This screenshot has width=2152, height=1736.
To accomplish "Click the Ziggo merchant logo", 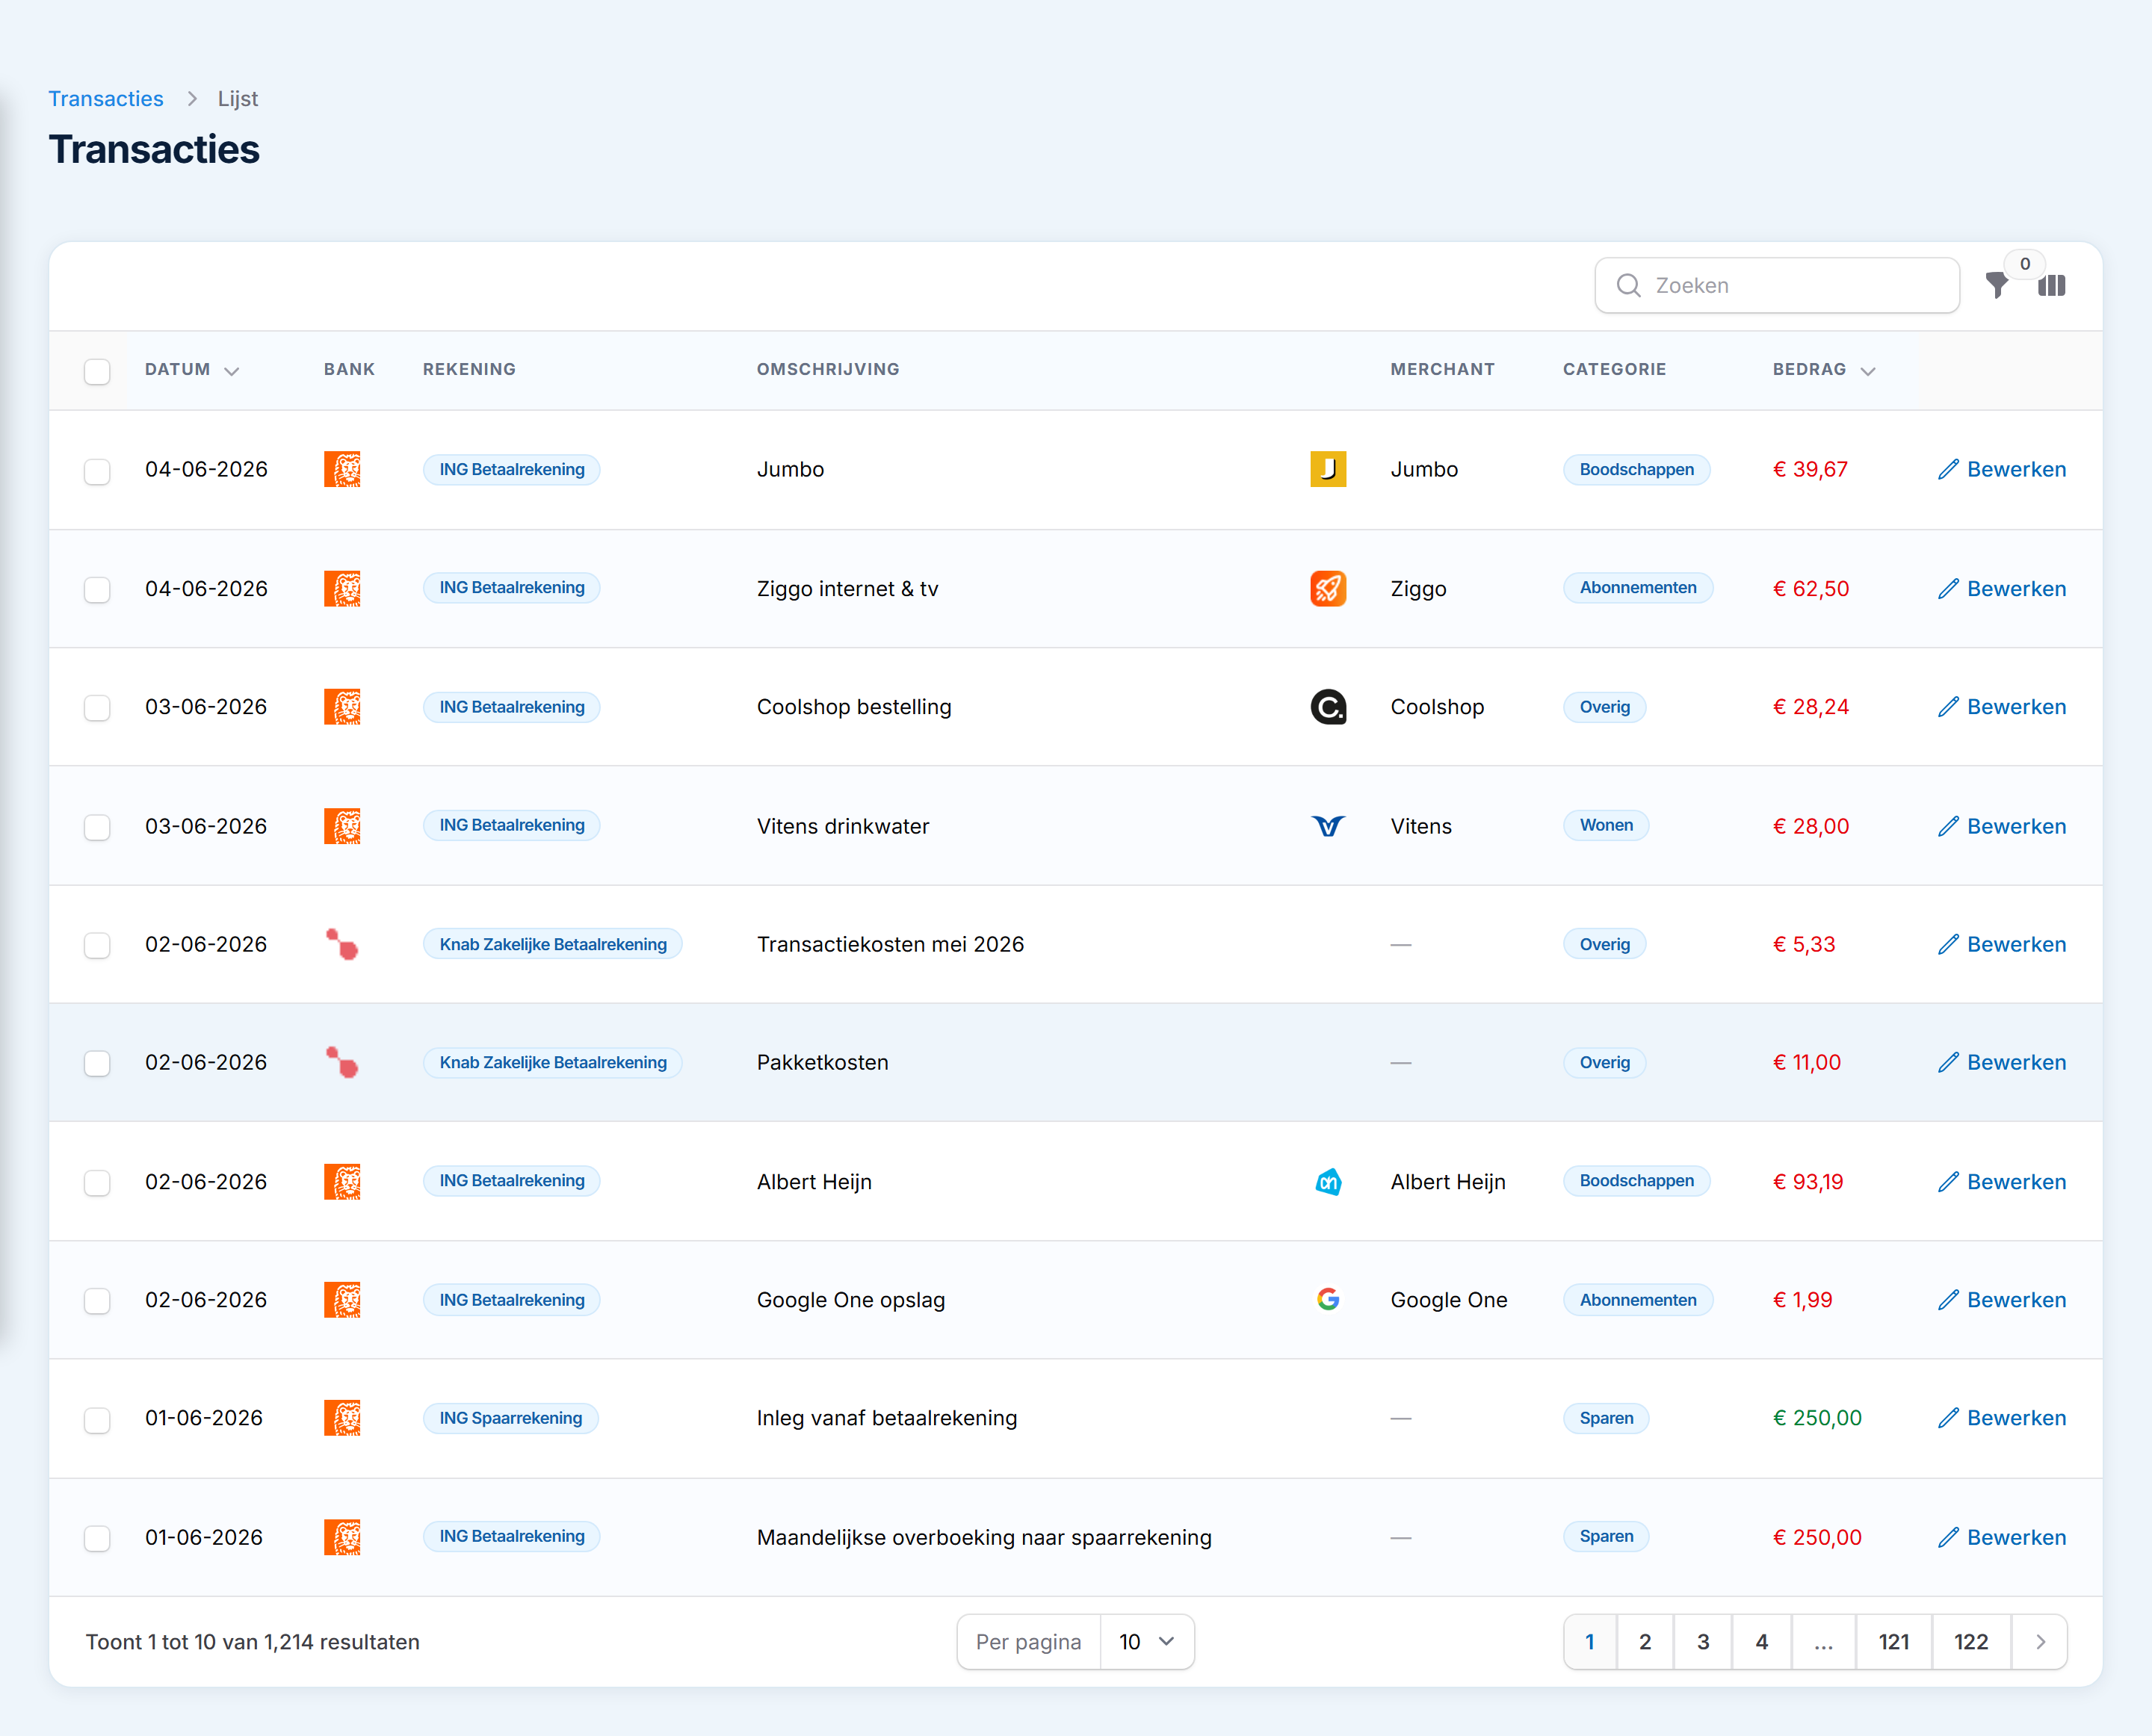I will click(1329, 589).
